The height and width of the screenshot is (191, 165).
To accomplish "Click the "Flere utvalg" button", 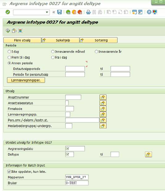I will [x=22, y=40].
